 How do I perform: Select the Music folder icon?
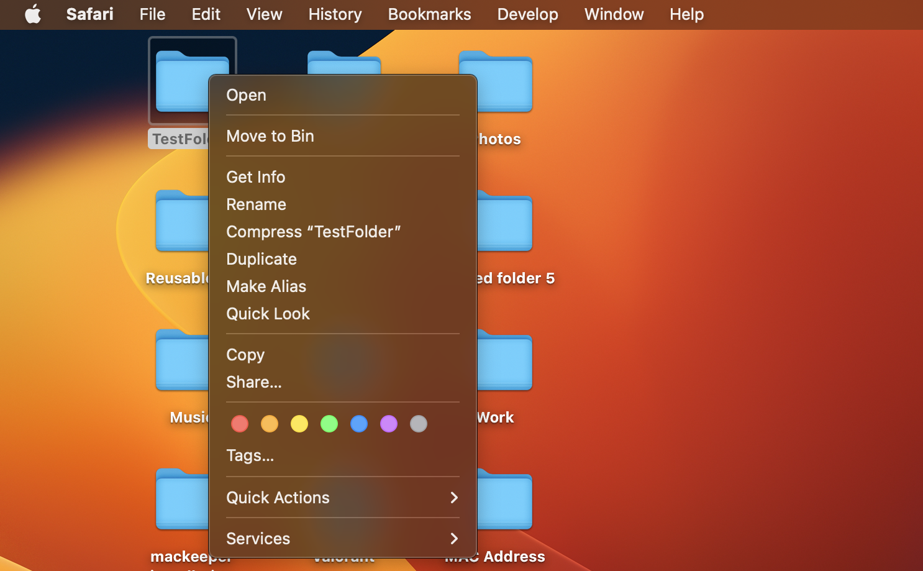[x=182, y=360]
